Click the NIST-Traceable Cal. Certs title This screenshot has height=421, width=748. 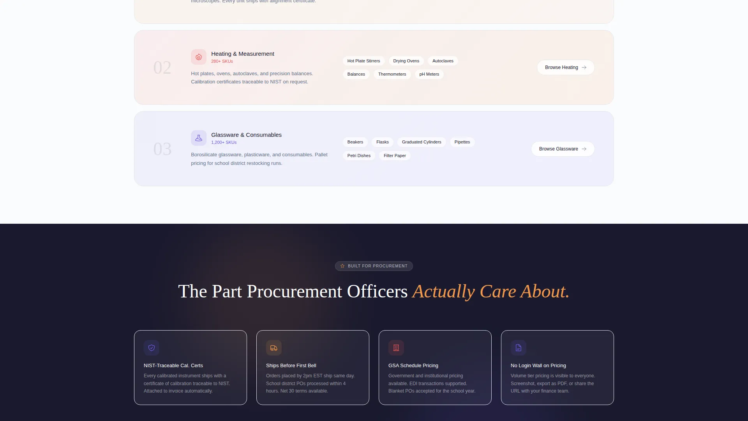point(173,366)
